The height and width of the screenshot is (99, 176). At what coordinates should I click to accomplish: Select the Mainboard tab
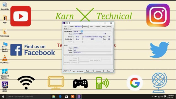78,26
